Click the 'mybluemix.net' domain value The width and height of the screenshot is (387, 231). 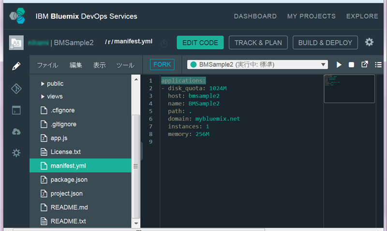[x=218, y=119]
